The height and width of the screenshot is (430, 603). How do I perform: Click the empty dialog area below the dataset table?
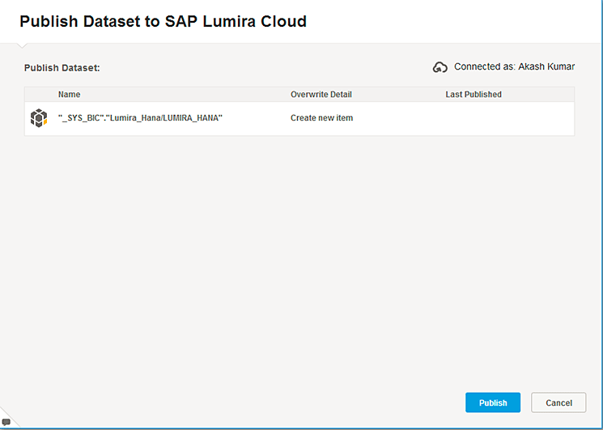[x=299, y=259]
